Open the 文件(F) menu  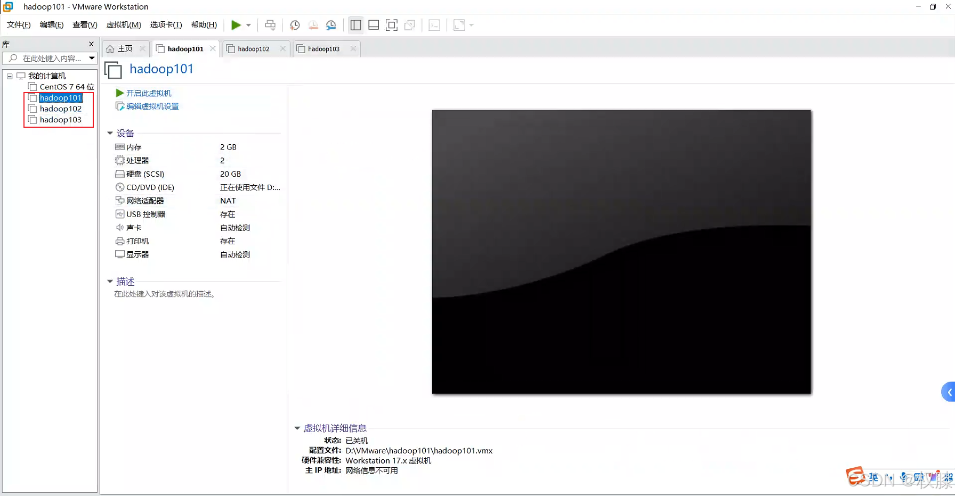pyautogui.click(x=19, y=25)
